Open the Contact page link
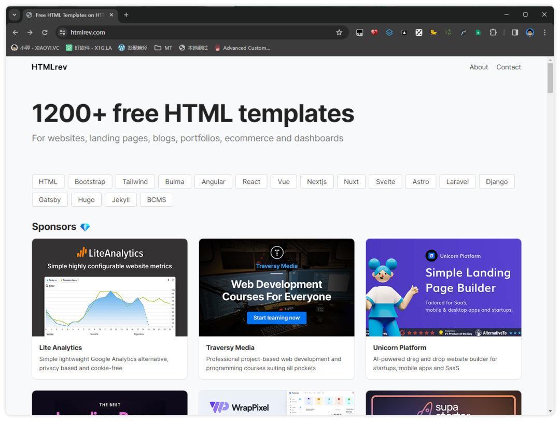Viewport: 560px width, 421px height. click(509, 67)
